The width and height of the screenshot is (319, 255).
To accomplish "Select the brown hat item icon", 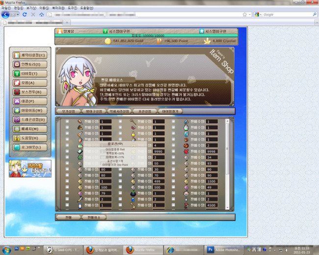I will (x=80, y=127).
